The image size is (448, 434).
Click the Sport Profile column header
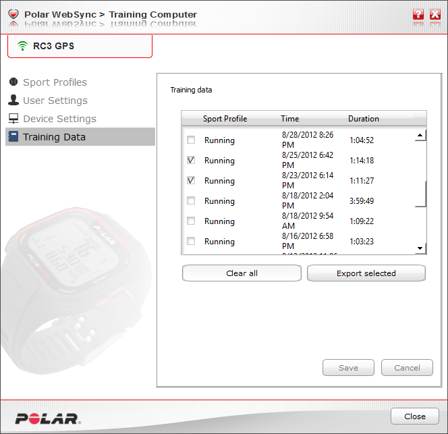225,119
